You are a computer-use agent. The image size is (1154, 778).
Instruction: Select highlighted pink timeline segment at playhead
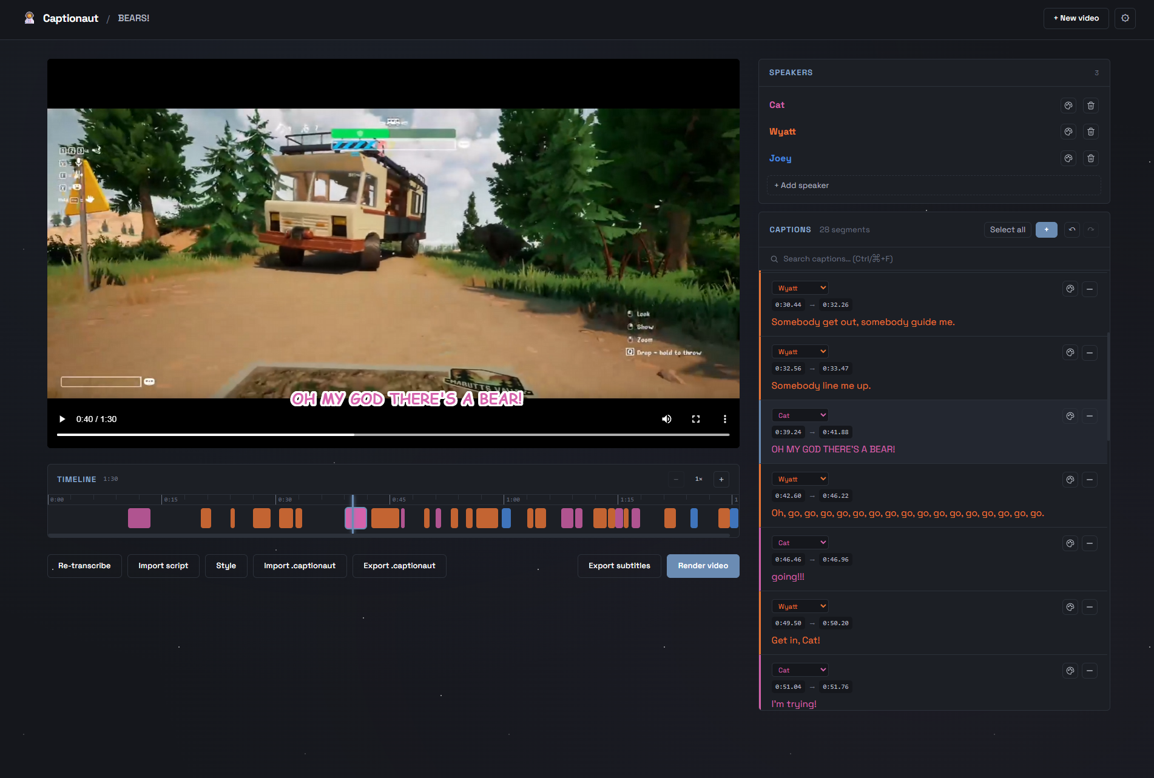pyautogui.click(x=356, y=518)
